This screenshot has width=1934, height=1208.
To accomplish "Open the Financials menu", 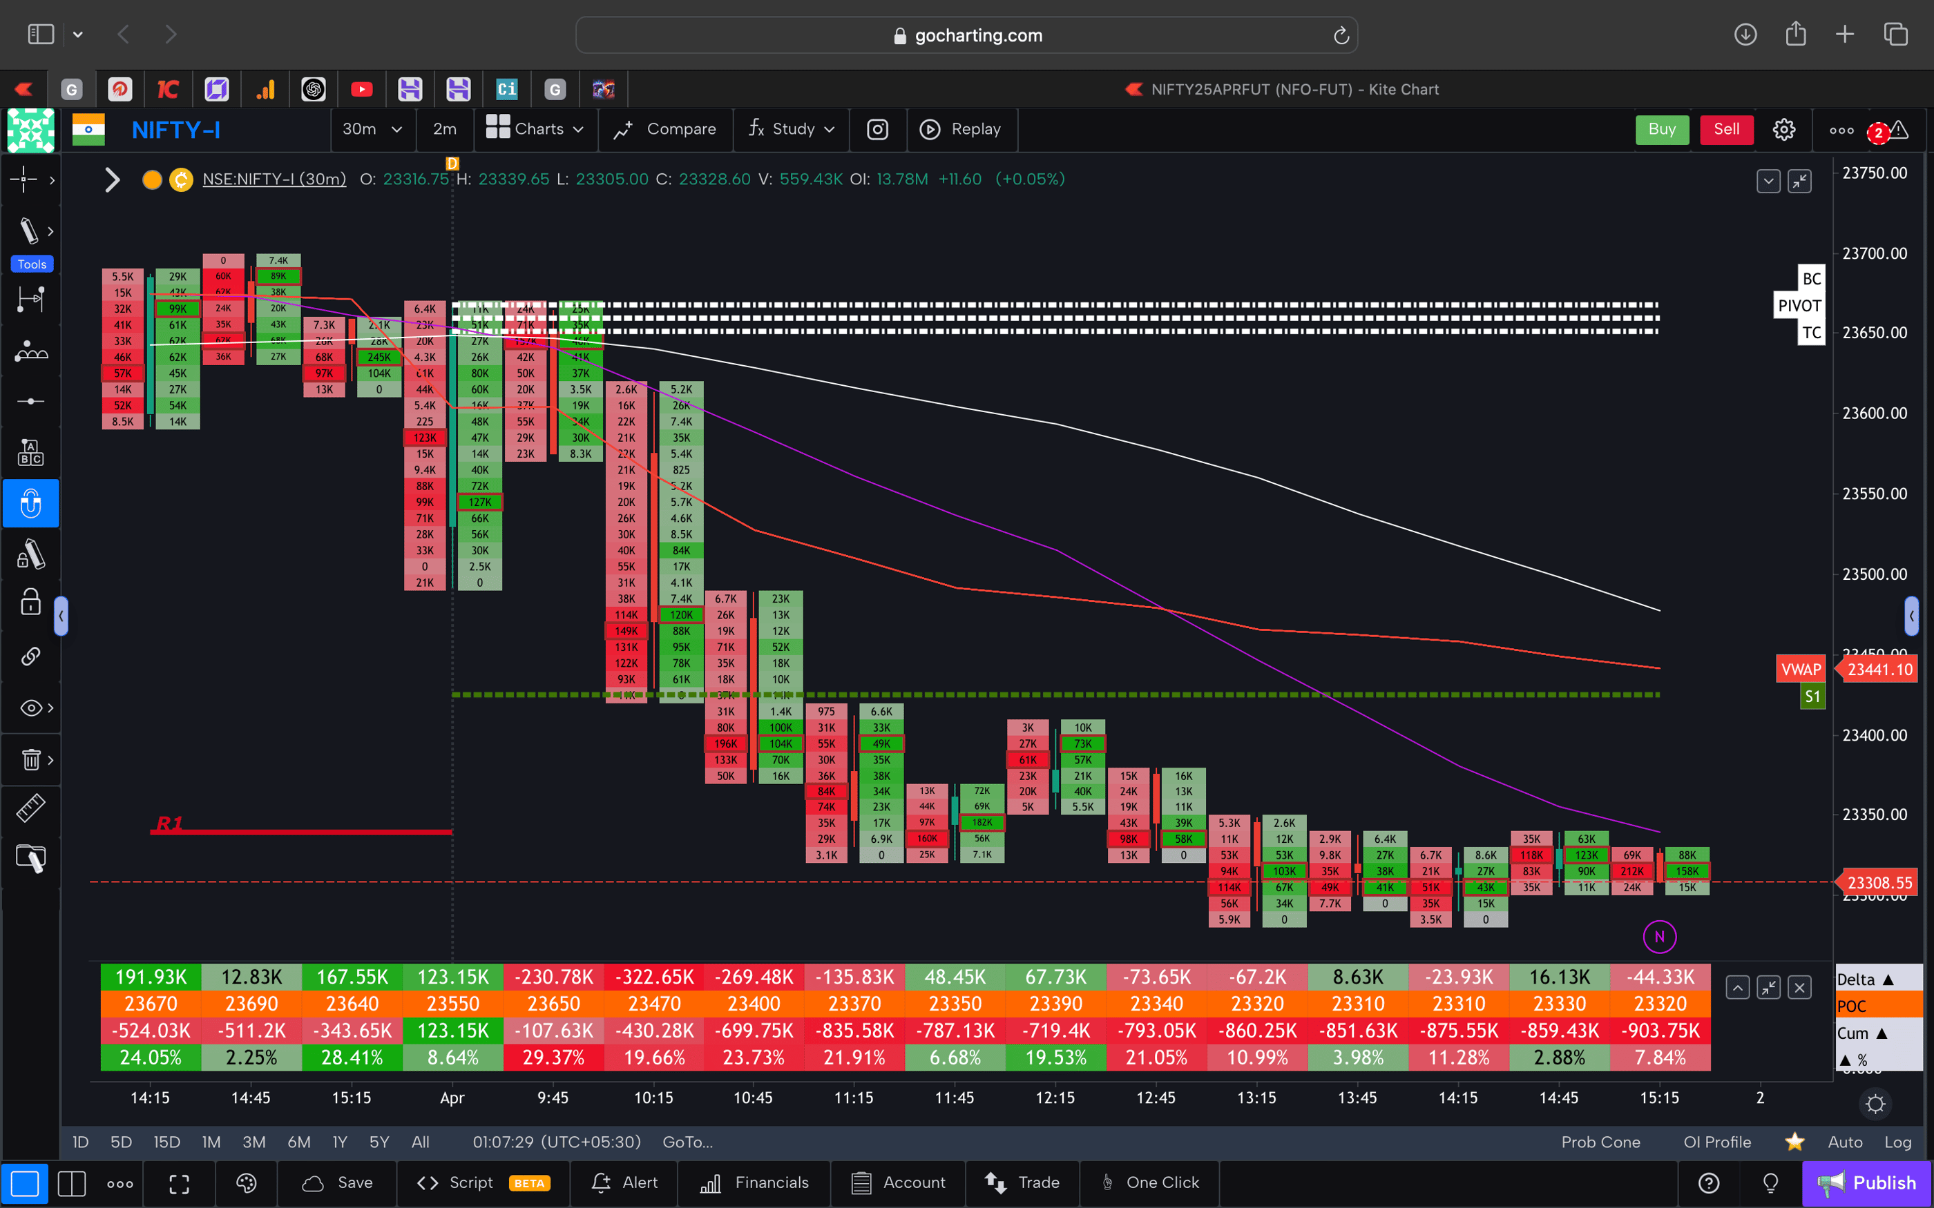I will point(754,1183).
